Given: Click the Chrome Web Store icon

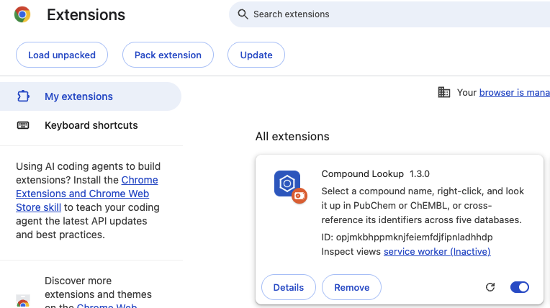Looking at the screenshot, I should tap(23, 302).
